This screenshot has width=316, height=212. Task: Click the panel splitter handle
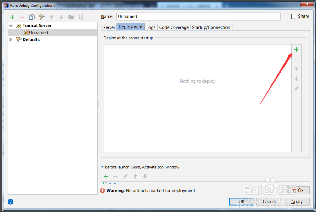(x=98, y=103)
